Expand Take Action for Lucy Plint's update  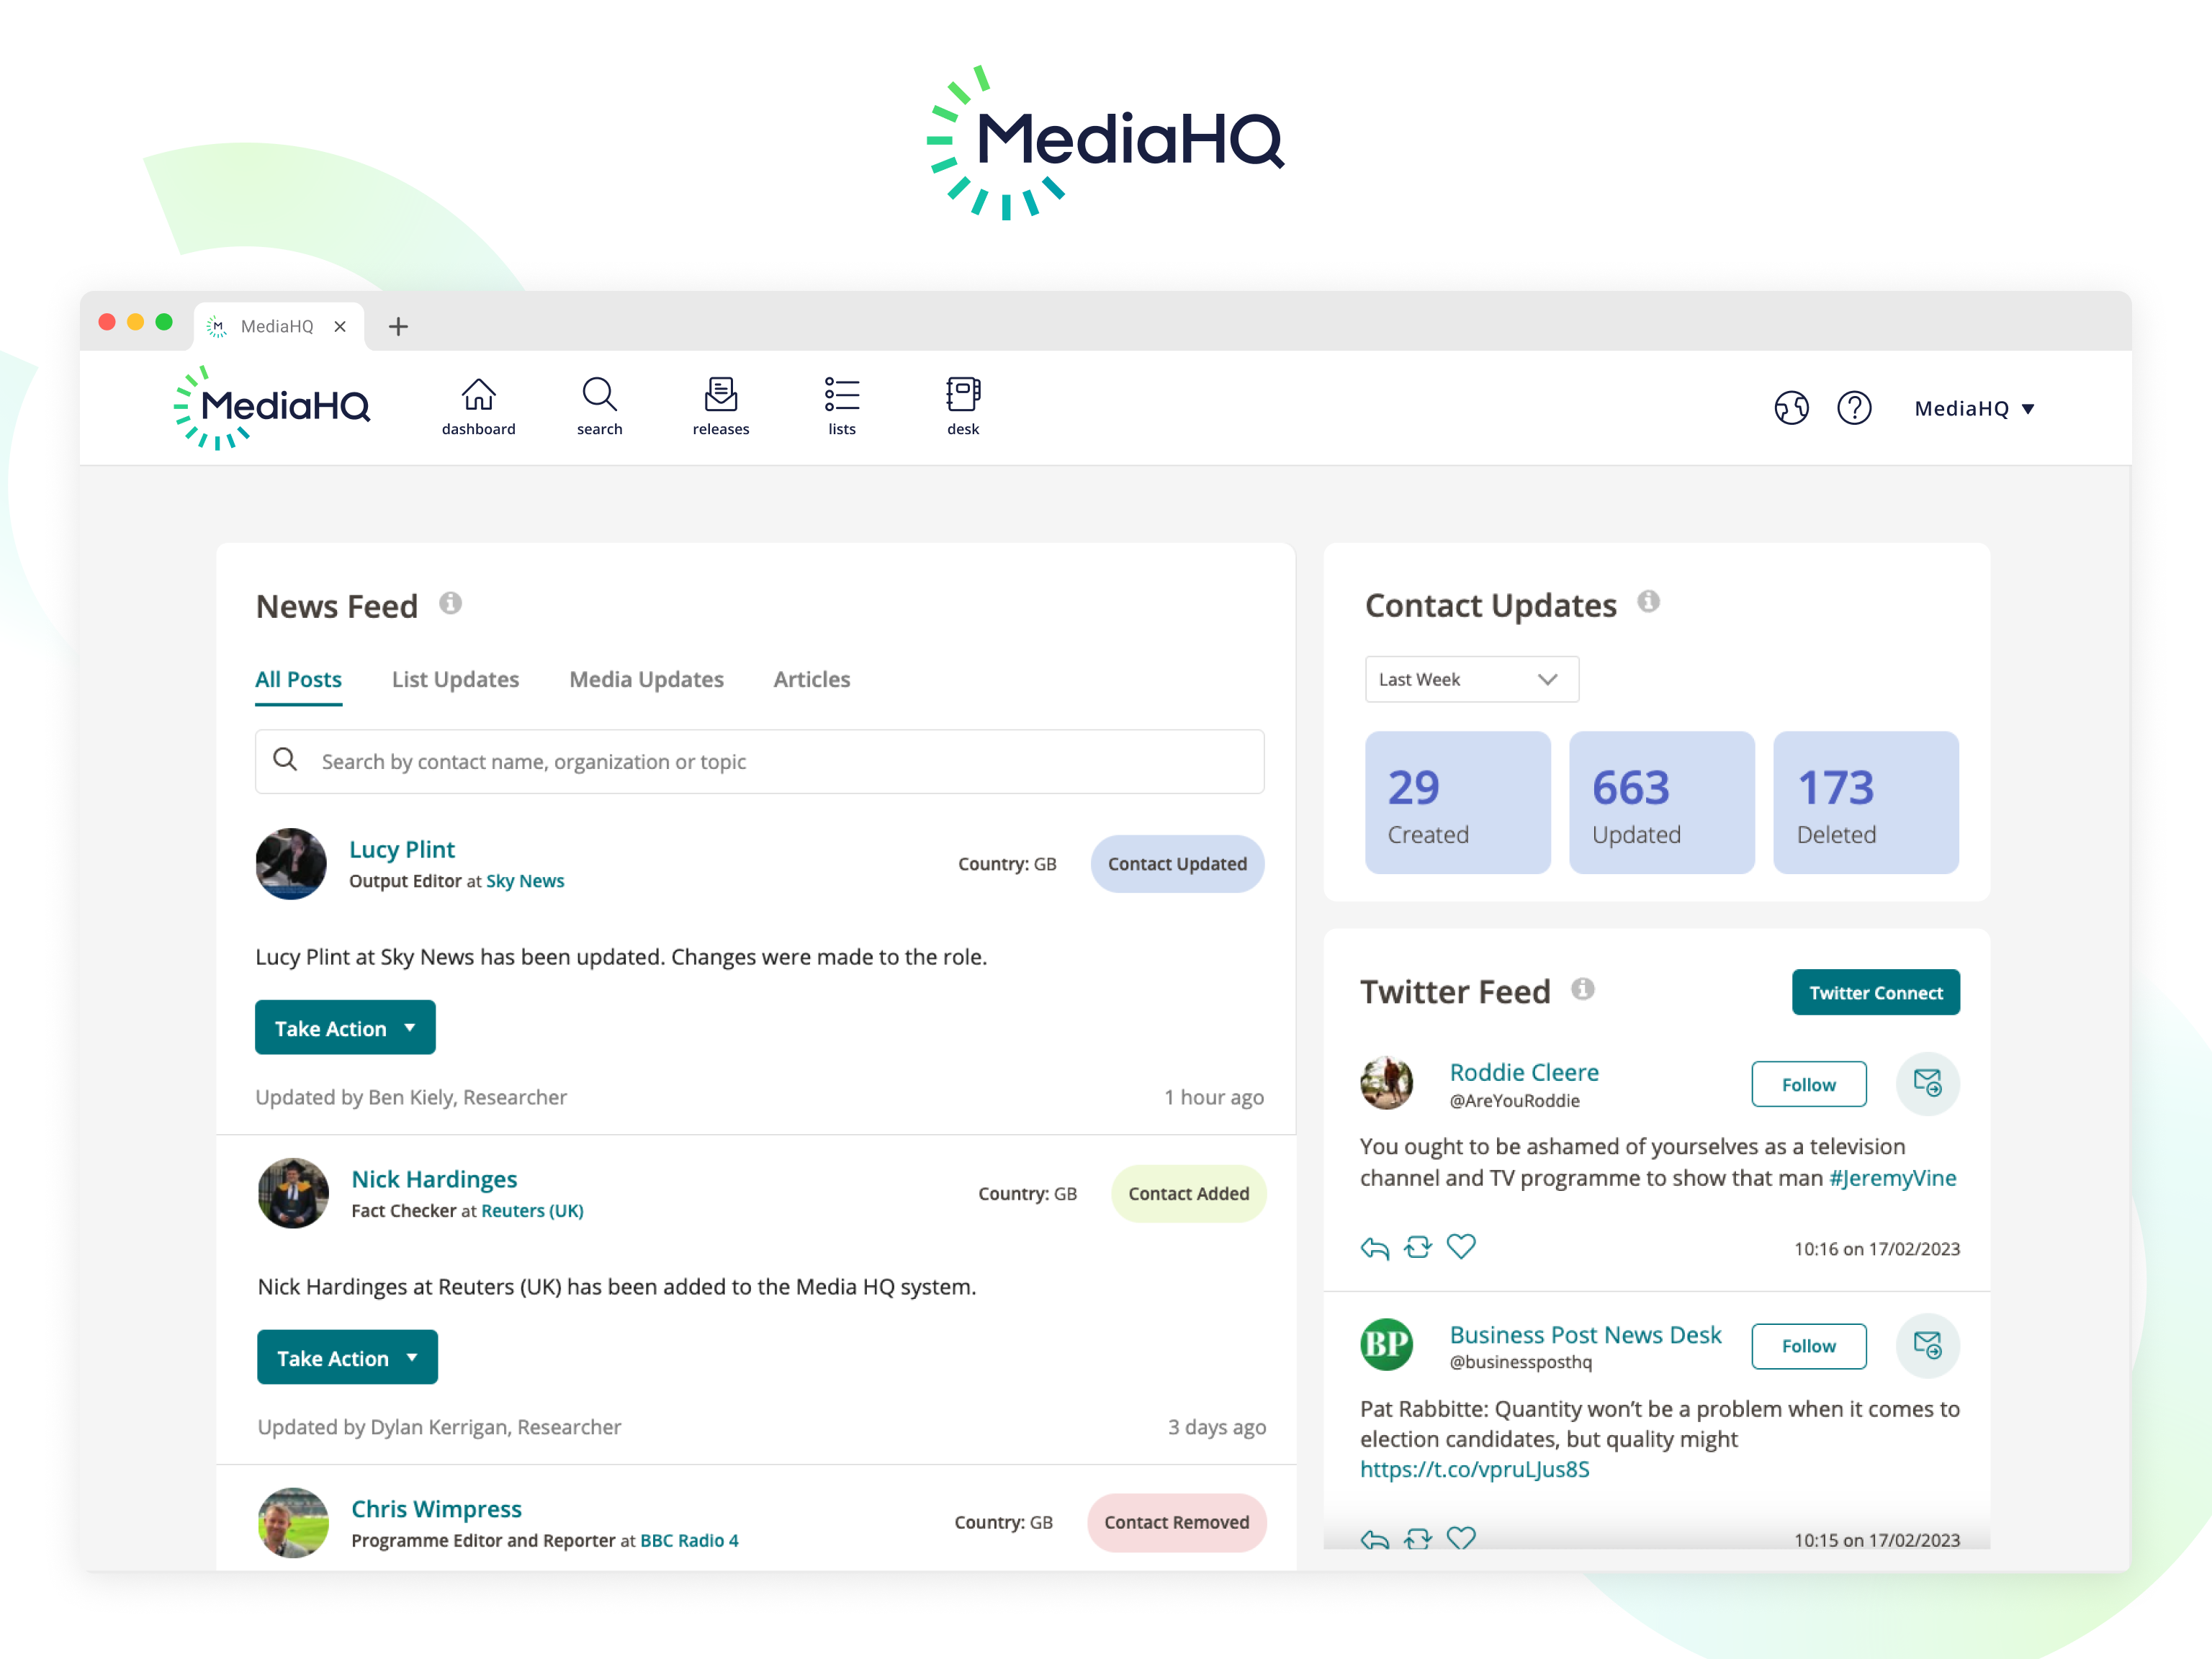click(345, 1027)
